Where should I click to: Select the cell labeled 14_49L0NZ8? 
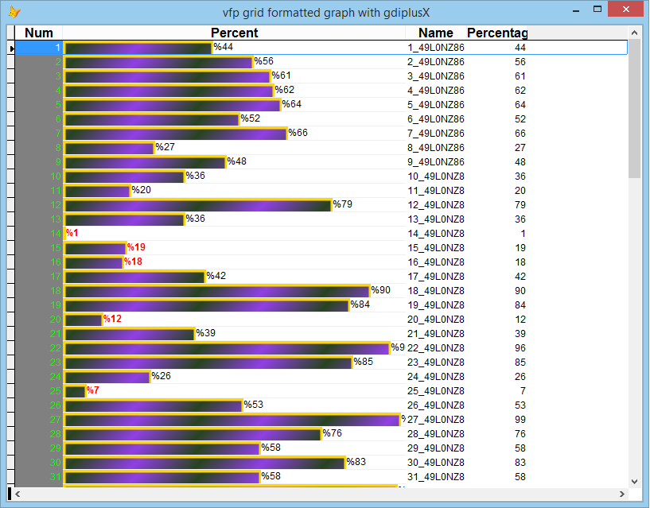pos(436,233)
